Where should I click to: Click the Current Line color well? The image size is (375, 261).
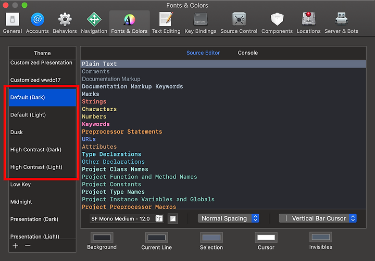coord(157,238)
